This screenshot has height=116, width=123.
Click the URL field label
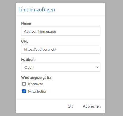25,41
